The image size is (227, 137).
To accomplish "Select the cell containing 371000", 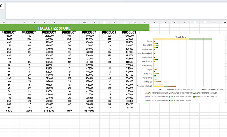I will pyautogui.click(x=49, y=78).
